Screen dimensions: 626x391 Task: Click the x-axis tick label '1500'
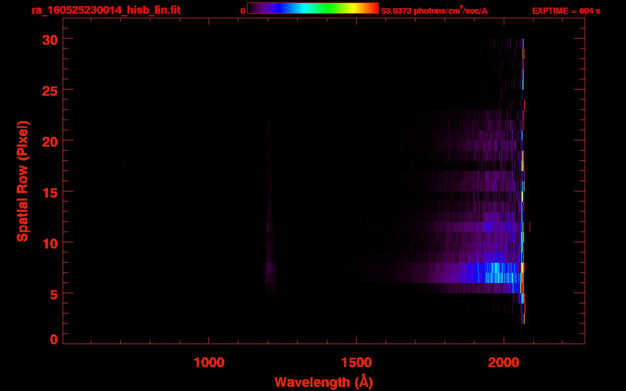click(356, 362)
